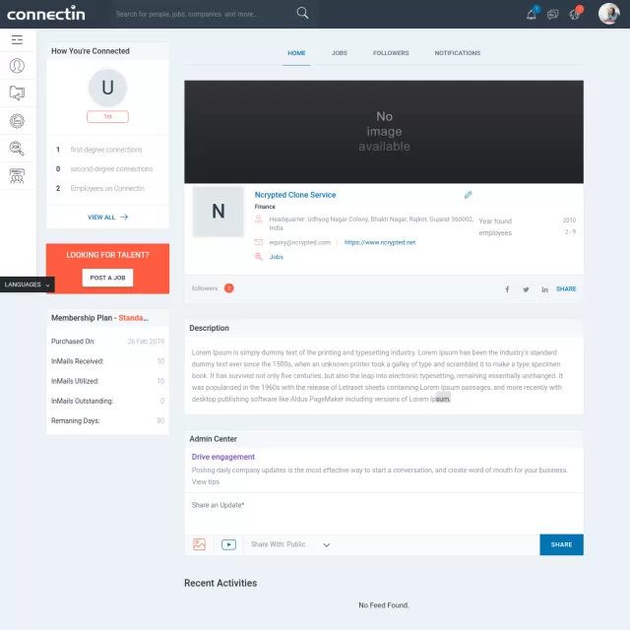Image resolution: width=630 pixels, height=630 pixels.
Task: Focus the header search field
Action: click(205, 14)
